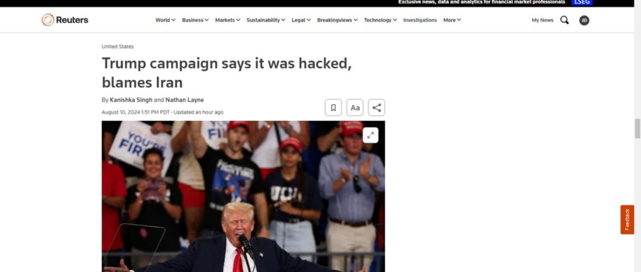The width and height of the screenshot is (641, 272).
Task: Open the JD profile avatar
Action: pyautogui.click(x=584, y=20)
